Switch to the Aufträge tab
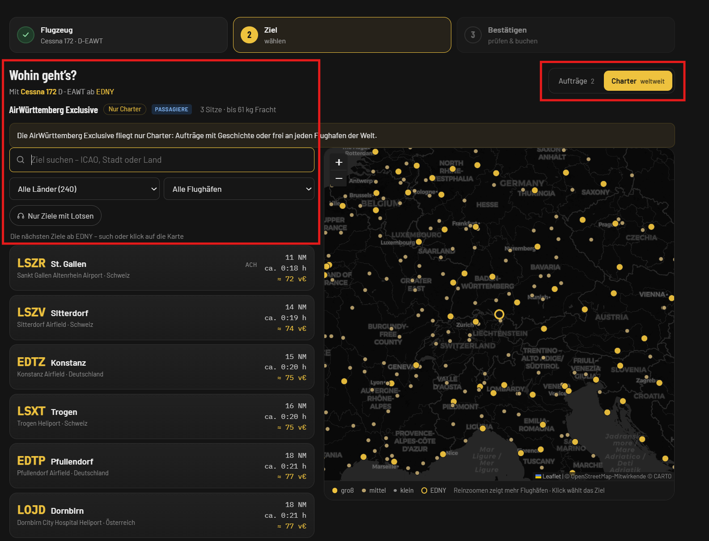The width and height of the screenshot is (709, 541). (x=576, y=81)
